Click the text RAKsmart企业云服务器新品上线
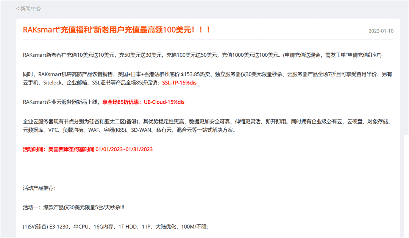Image resolution: width=409 pixels, height=238 pixels. [60, 102]
